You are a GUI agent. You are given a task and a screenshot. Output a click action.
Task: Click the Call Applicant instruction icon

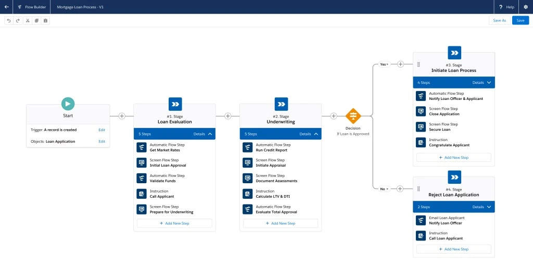tap(142, 194)
